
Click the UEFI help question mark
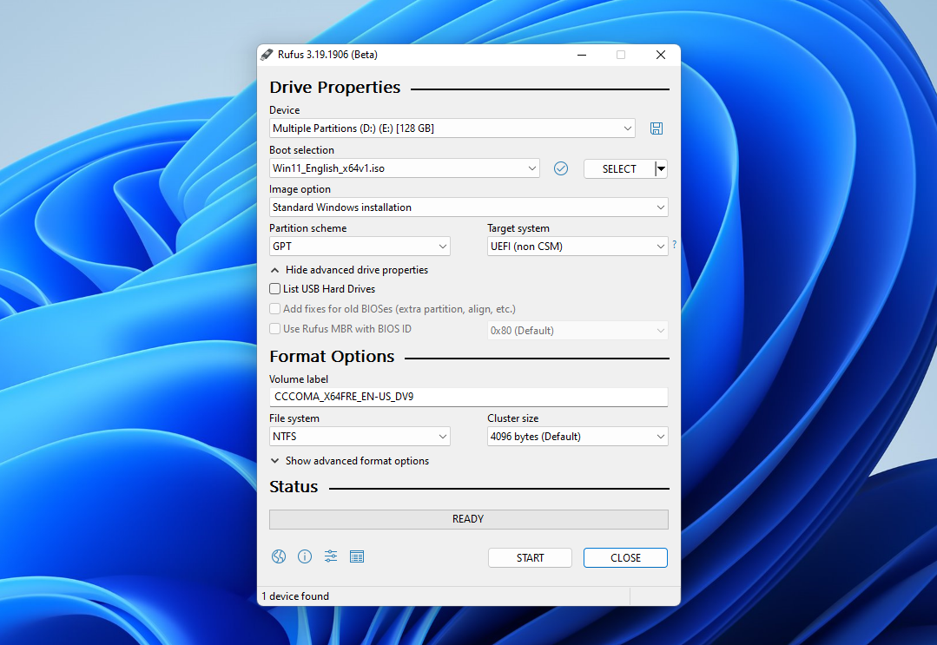click(674, 245)
